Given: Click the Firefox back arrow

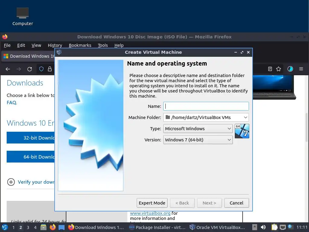Looking at the screenshot, I should pyautogui.click(x=8, y=69).
